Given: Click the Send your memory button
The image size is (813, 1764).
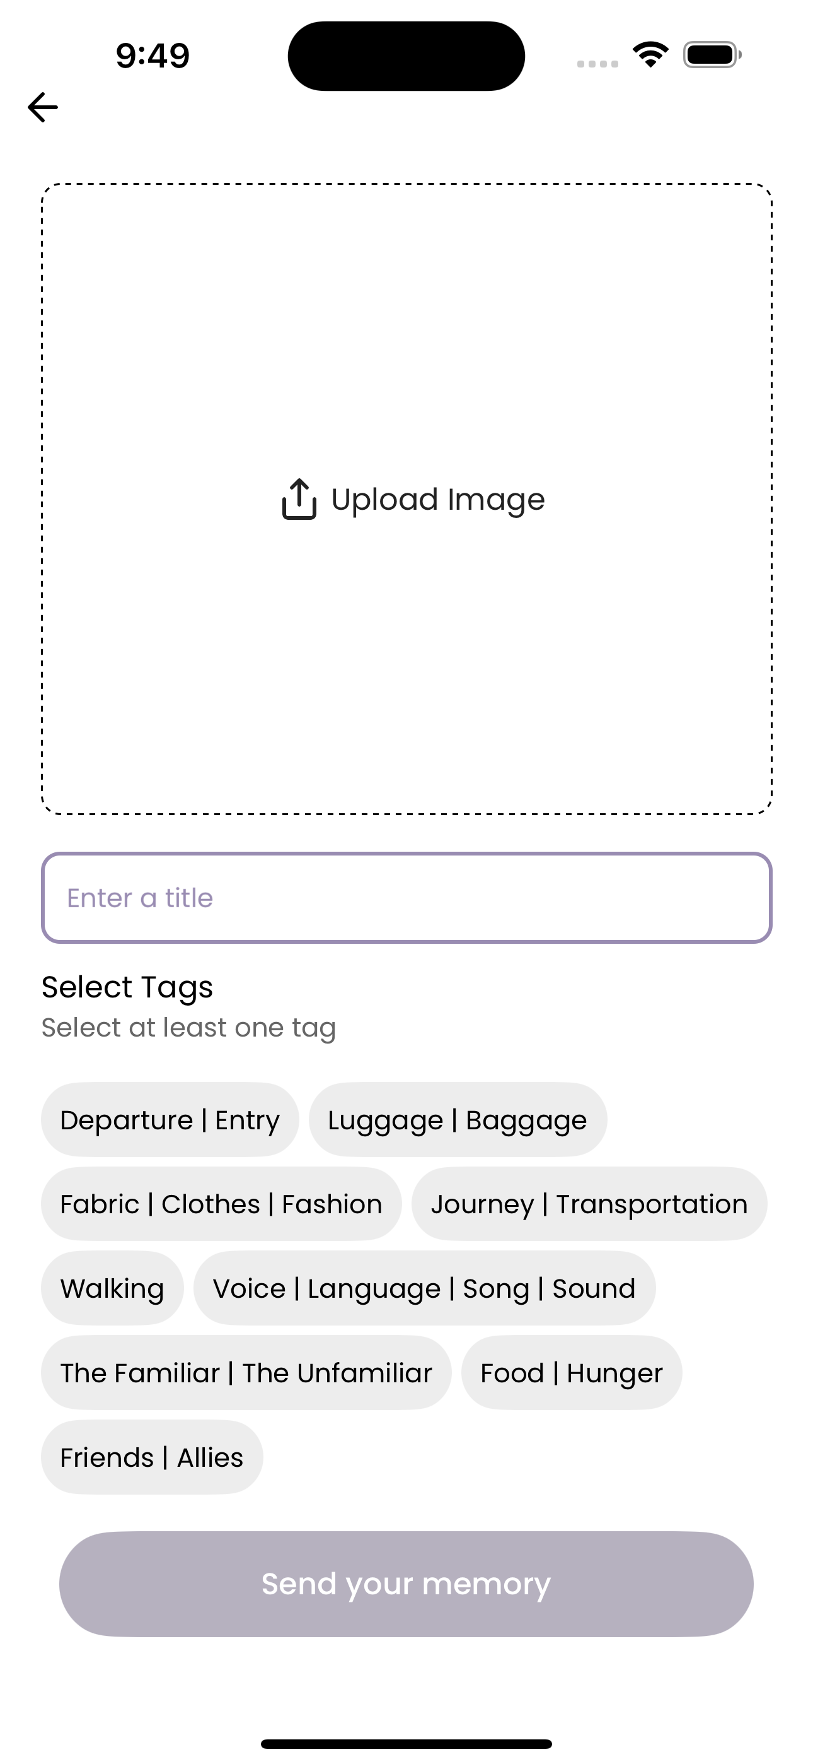Looking at the screenshot, I should click(x=407, y=1584).
